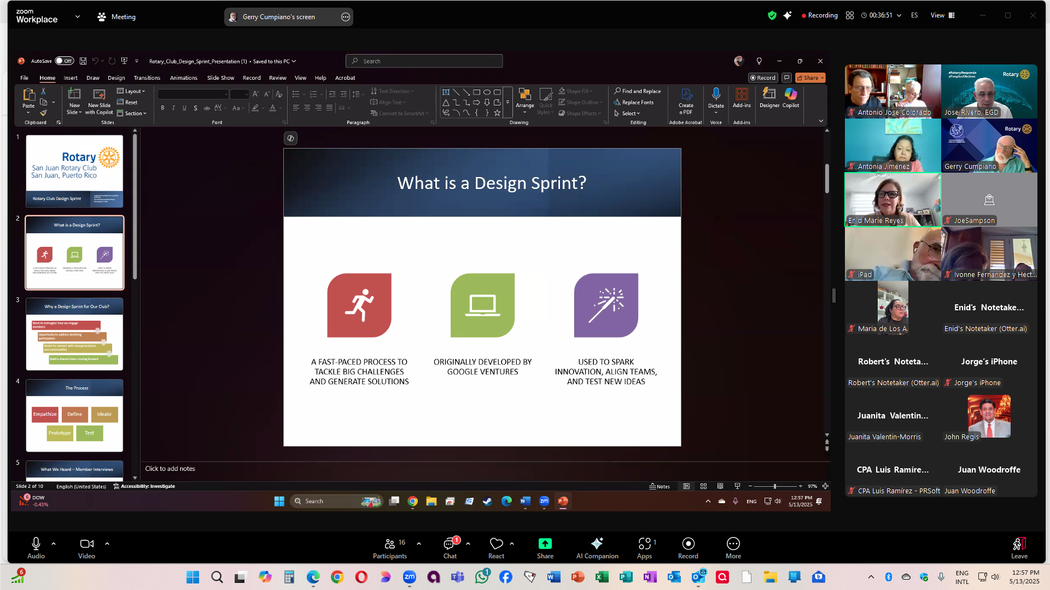Click the orange PowerPoint Share button

[x=809, y=78]
